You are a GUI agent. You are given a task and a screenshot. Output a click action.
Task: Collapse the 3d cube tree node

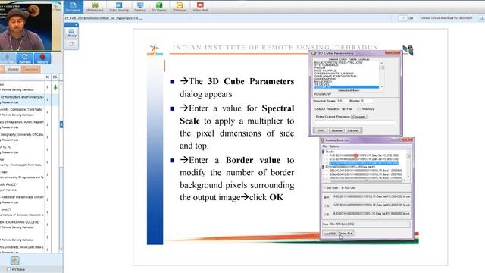tap(324, 152)
